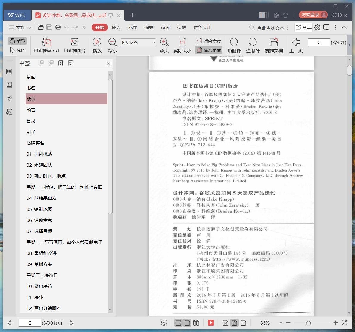Convert document using PDF转Word

pyautogui.click(x=46, y=45)
